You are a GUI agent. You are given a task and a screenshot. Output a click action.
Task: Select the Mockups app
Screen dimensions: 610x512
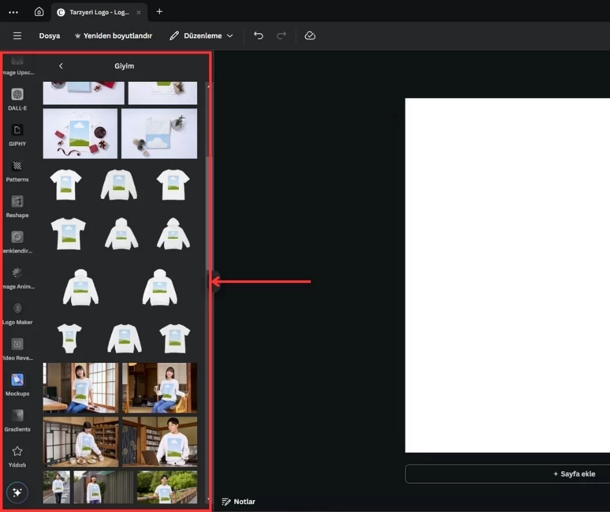click(17, 385)
